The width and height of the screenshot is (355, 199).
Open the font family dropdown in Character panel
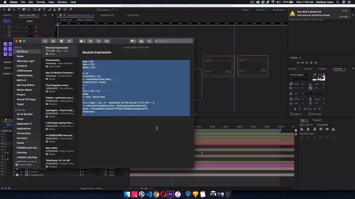tap(300, 75)
